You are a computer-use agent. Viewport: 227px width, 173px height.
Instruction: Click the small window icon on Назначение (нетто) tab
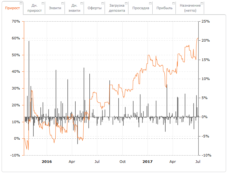[202, 3]
